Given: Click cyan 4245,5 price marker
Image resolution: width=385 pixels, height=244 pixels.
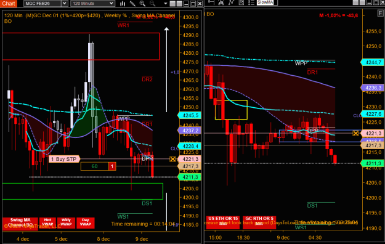Looking at the screenshot, I should pos(189,115).
